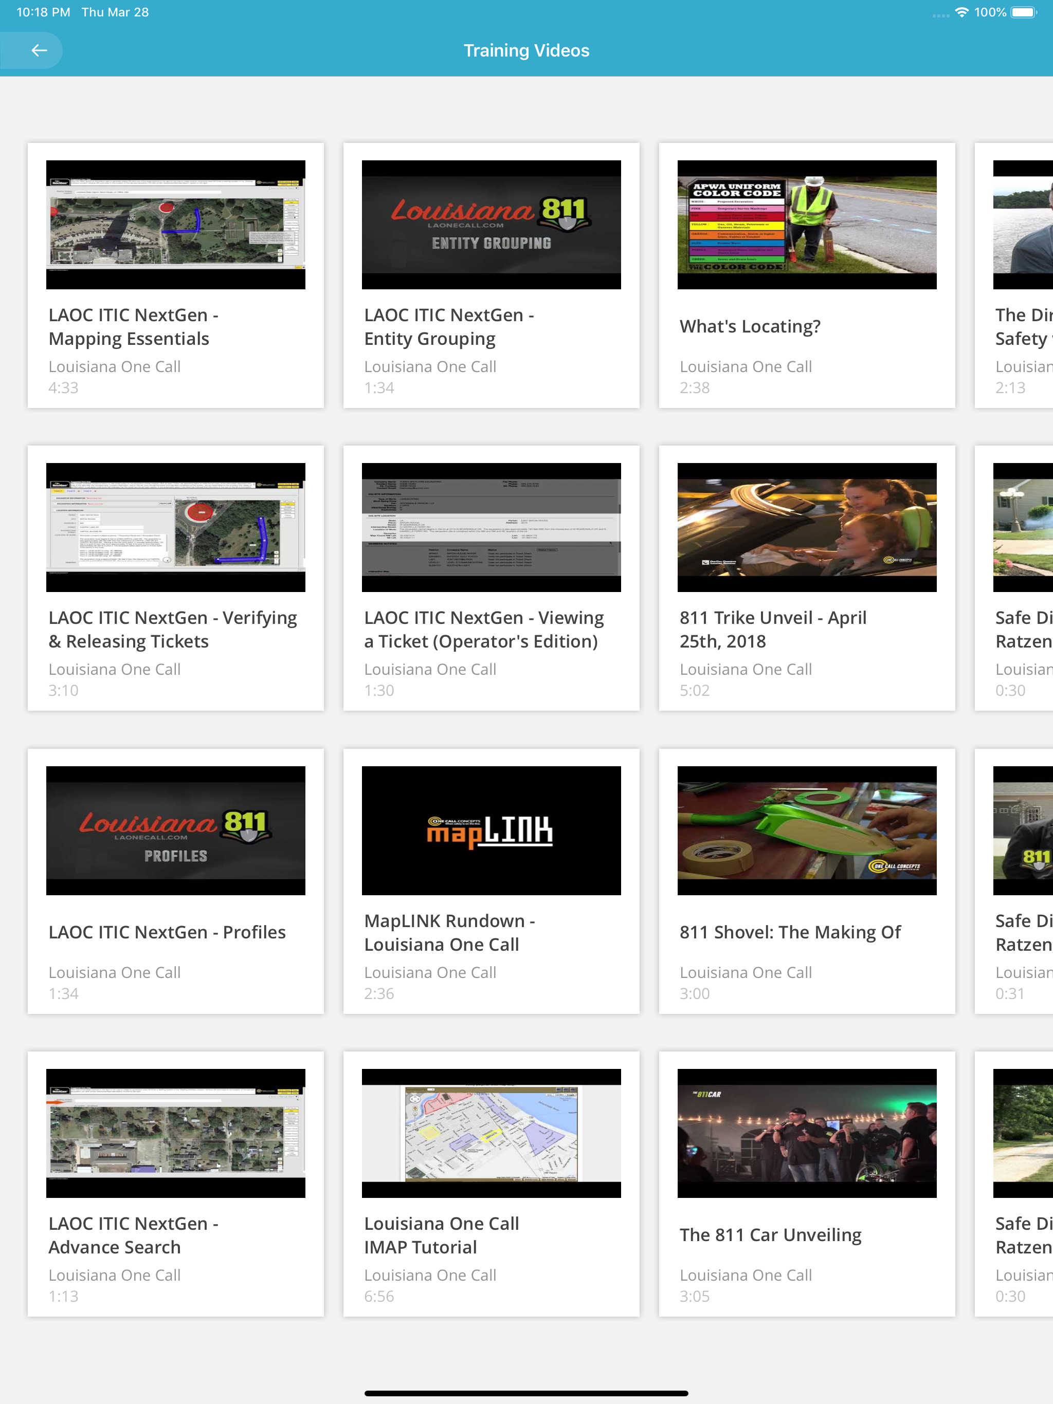The image size is (1053, 1404).
Task: Open the mapLINK video thumbnail
Action: coord(491,830)
